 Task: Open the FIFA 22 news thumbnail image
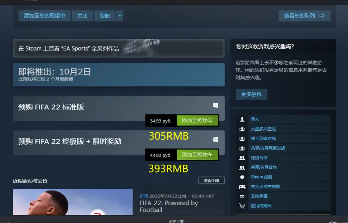coord(73,202)
